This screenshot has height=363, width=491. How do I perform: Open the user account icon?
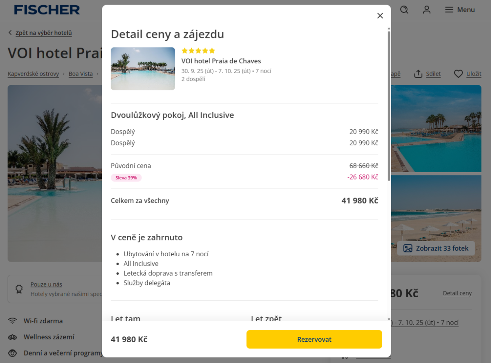tap(427, 10)
